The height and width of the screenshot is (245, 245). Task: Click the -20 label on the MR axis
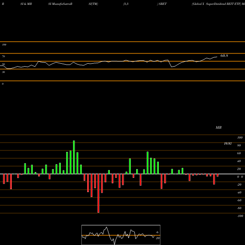(239, 185)
